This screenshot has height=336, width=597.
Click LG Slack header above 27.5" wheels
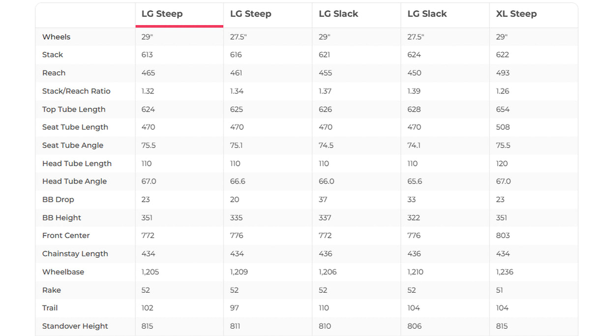[427, 14]
